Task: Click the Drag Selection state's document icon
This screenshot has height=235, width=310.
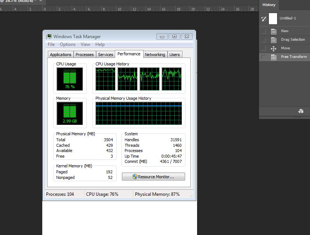Action: tap(273, 40)
